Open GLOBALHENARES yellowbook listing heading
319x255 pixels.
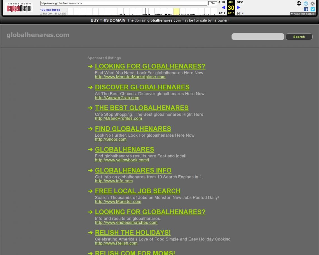(125, 150)
